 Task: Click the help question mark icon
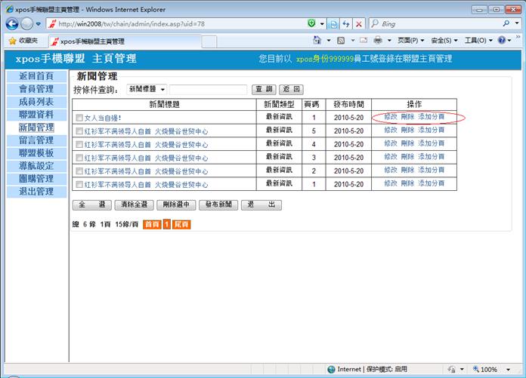[503, 41]
